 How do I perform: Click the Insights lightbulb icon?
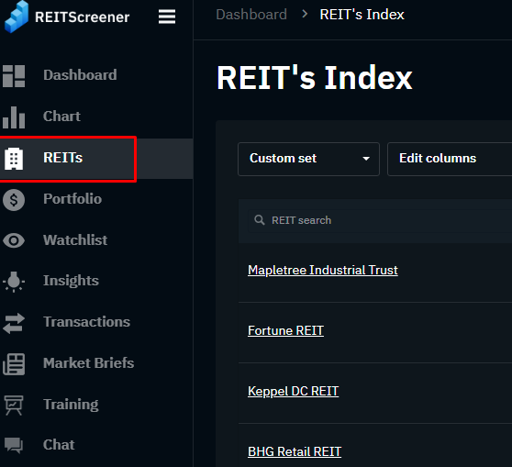(x=14, y=282)
